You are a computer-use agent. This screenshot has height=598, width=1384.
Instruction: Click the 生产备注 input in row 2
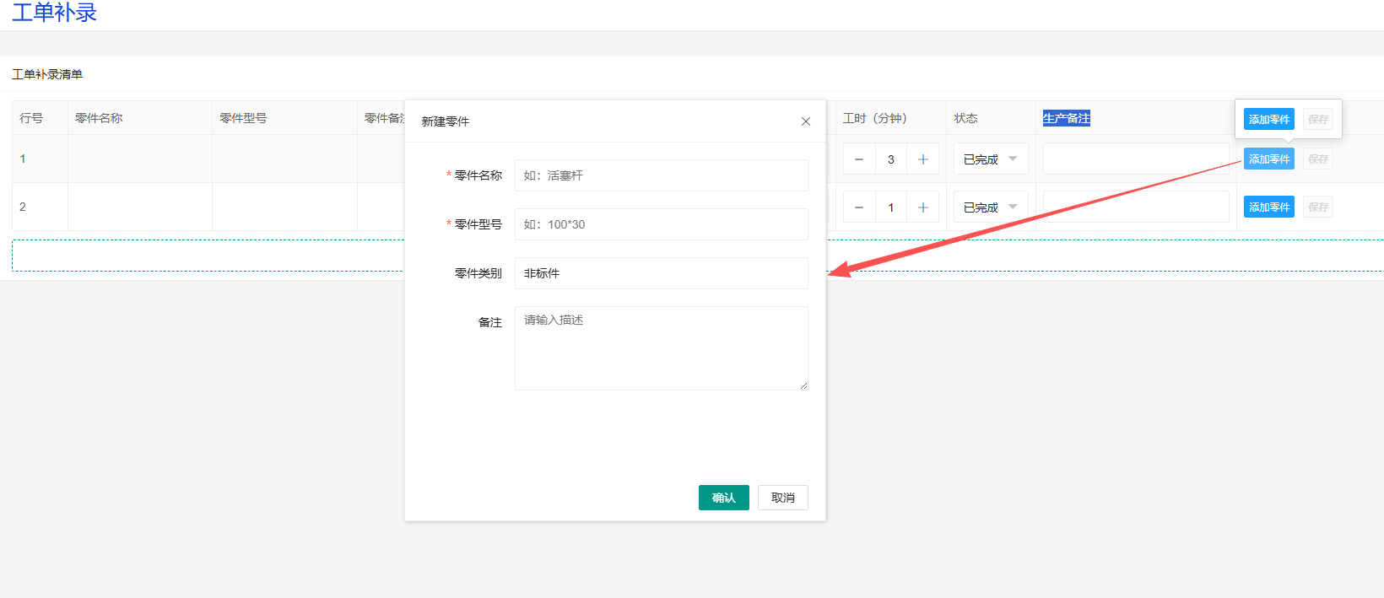1136,207
